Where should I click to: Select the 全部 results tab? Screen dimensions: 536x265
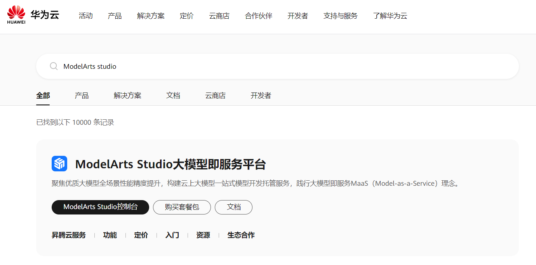(43, 96)
